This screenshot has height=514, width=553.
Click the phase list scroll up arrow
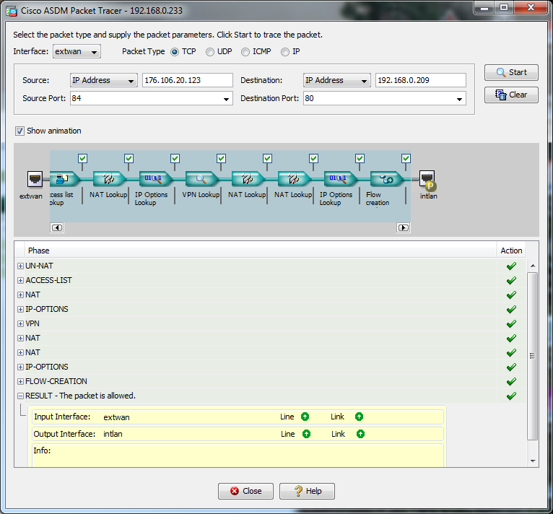point(533,266)
